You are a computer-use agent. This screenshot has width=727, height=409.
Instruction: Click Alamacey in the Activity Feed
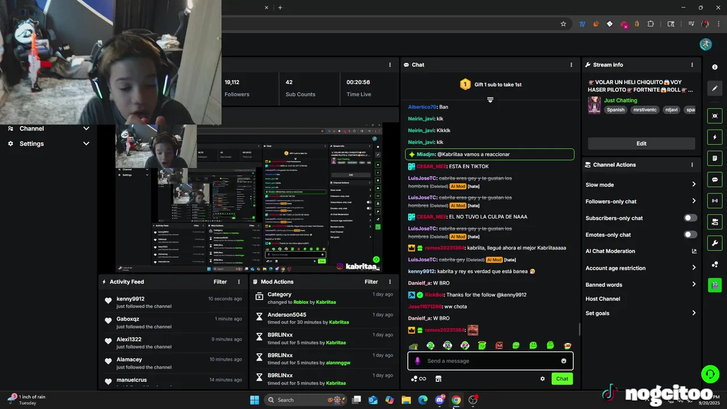(x=129, y=360)
